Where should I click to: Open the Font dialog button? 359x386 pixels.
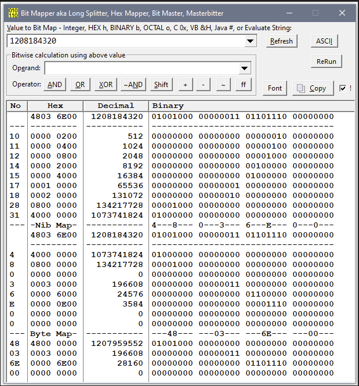[275, 88]
